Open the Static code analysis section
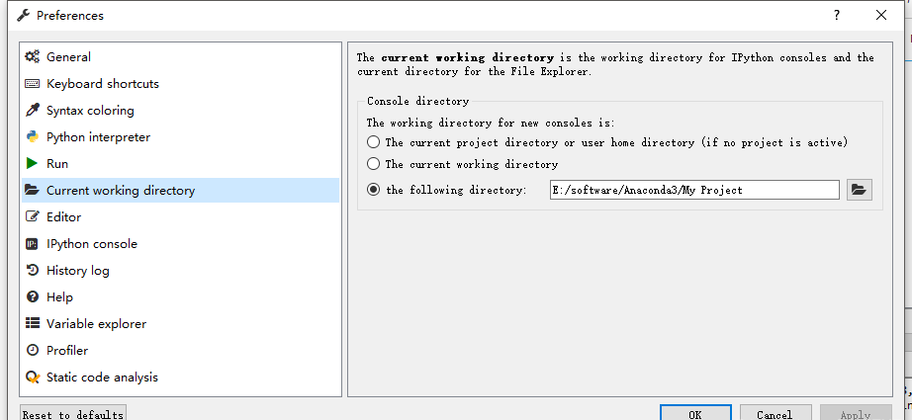Viewport: 912px width, 420px height. click(x=101, y=378)
